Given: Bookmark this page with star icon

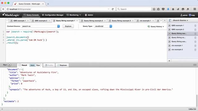Looking at the screenshot, I should pos(154,9).
